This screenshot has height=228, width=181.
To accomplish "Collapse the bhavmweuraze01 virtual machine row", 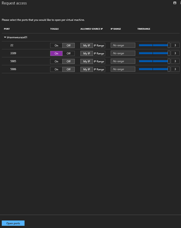I will click(x=5, y=37).
